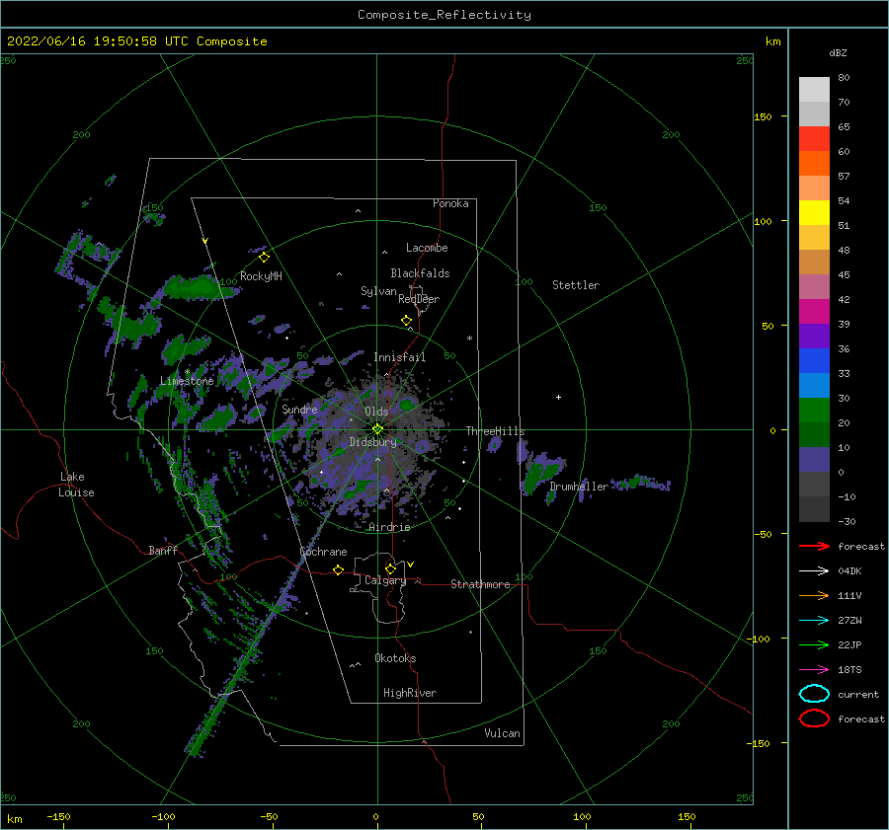Click the Composite_Reflectivity title
This screenshot has width=889, height=830.
[x=444, y=15]
